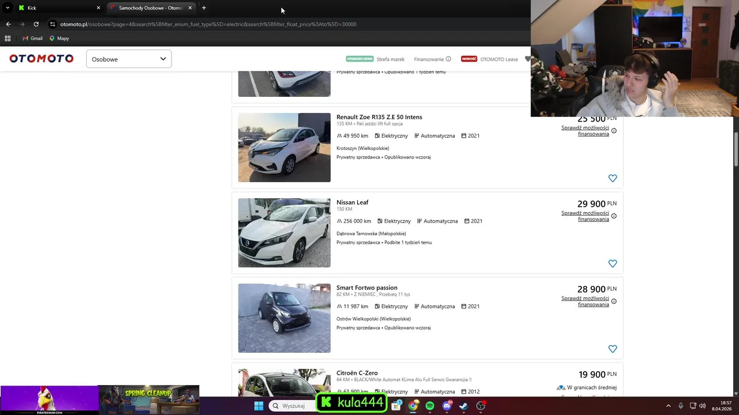
Task: View the Smart Fortwo photo thumbnail
Action: click(x=284, y=318)
